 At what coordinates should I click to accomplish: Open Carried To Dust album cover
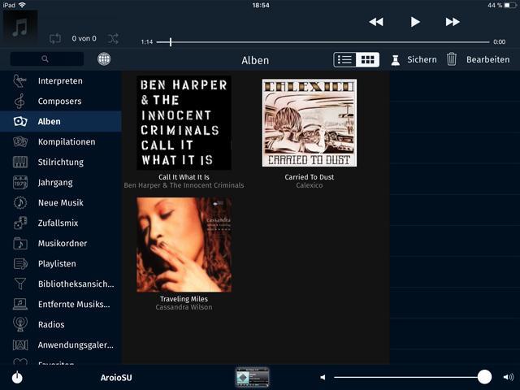[310, 123]
